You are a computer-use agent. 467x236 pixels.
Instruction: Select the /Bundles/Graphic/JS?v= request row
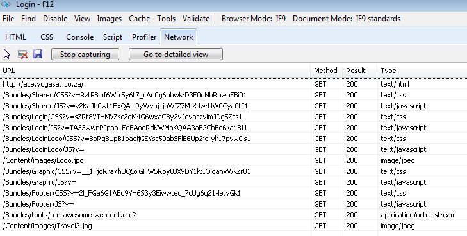[233, 182]
